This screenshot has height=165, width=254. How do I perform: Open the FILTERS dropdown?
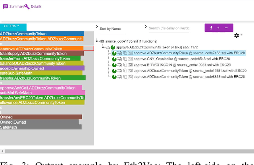[x=13, y=26]
